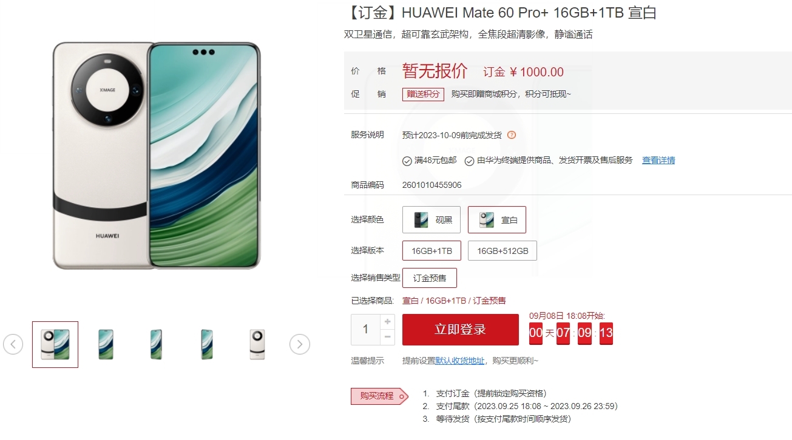Open the 查看详情 link
The height and width of the screenshot is (440, 792).
658,161
